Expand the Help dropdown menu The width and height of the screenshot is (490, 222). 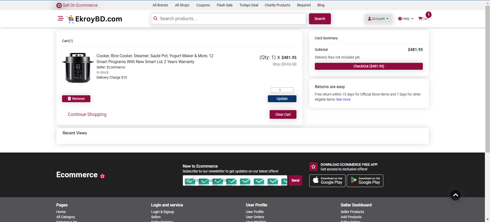tap(405, 19)
